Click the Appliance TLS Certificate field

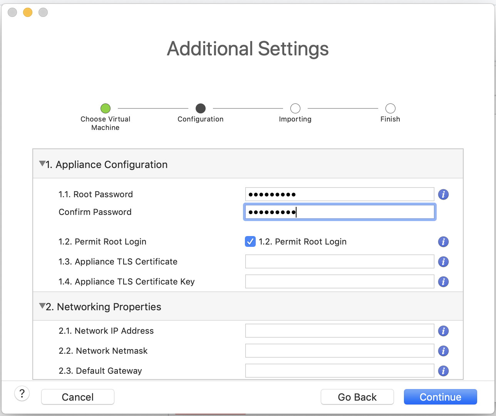340,261
